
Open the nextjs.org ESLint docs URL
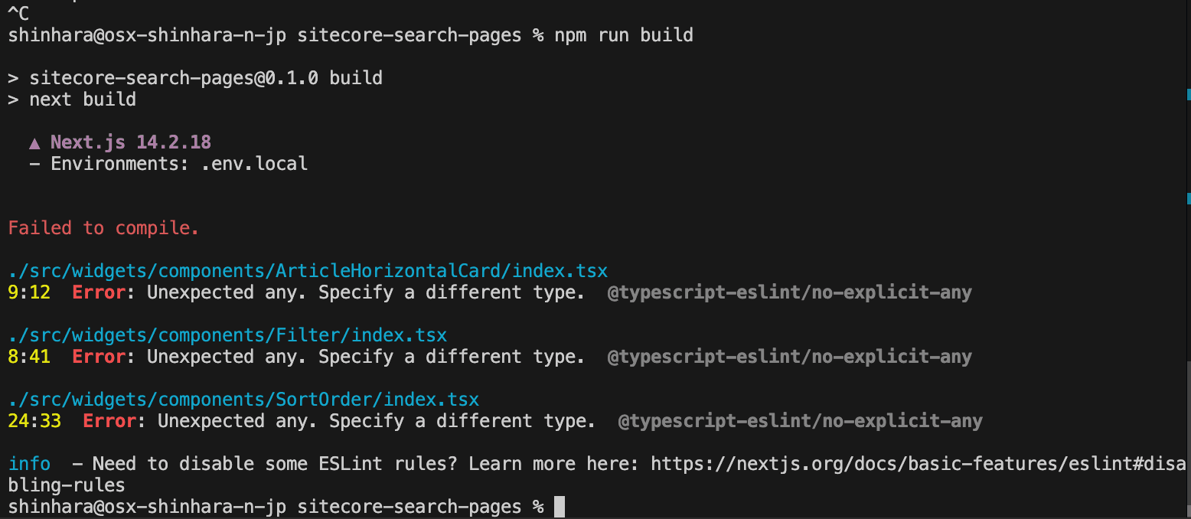coord(918,464)
